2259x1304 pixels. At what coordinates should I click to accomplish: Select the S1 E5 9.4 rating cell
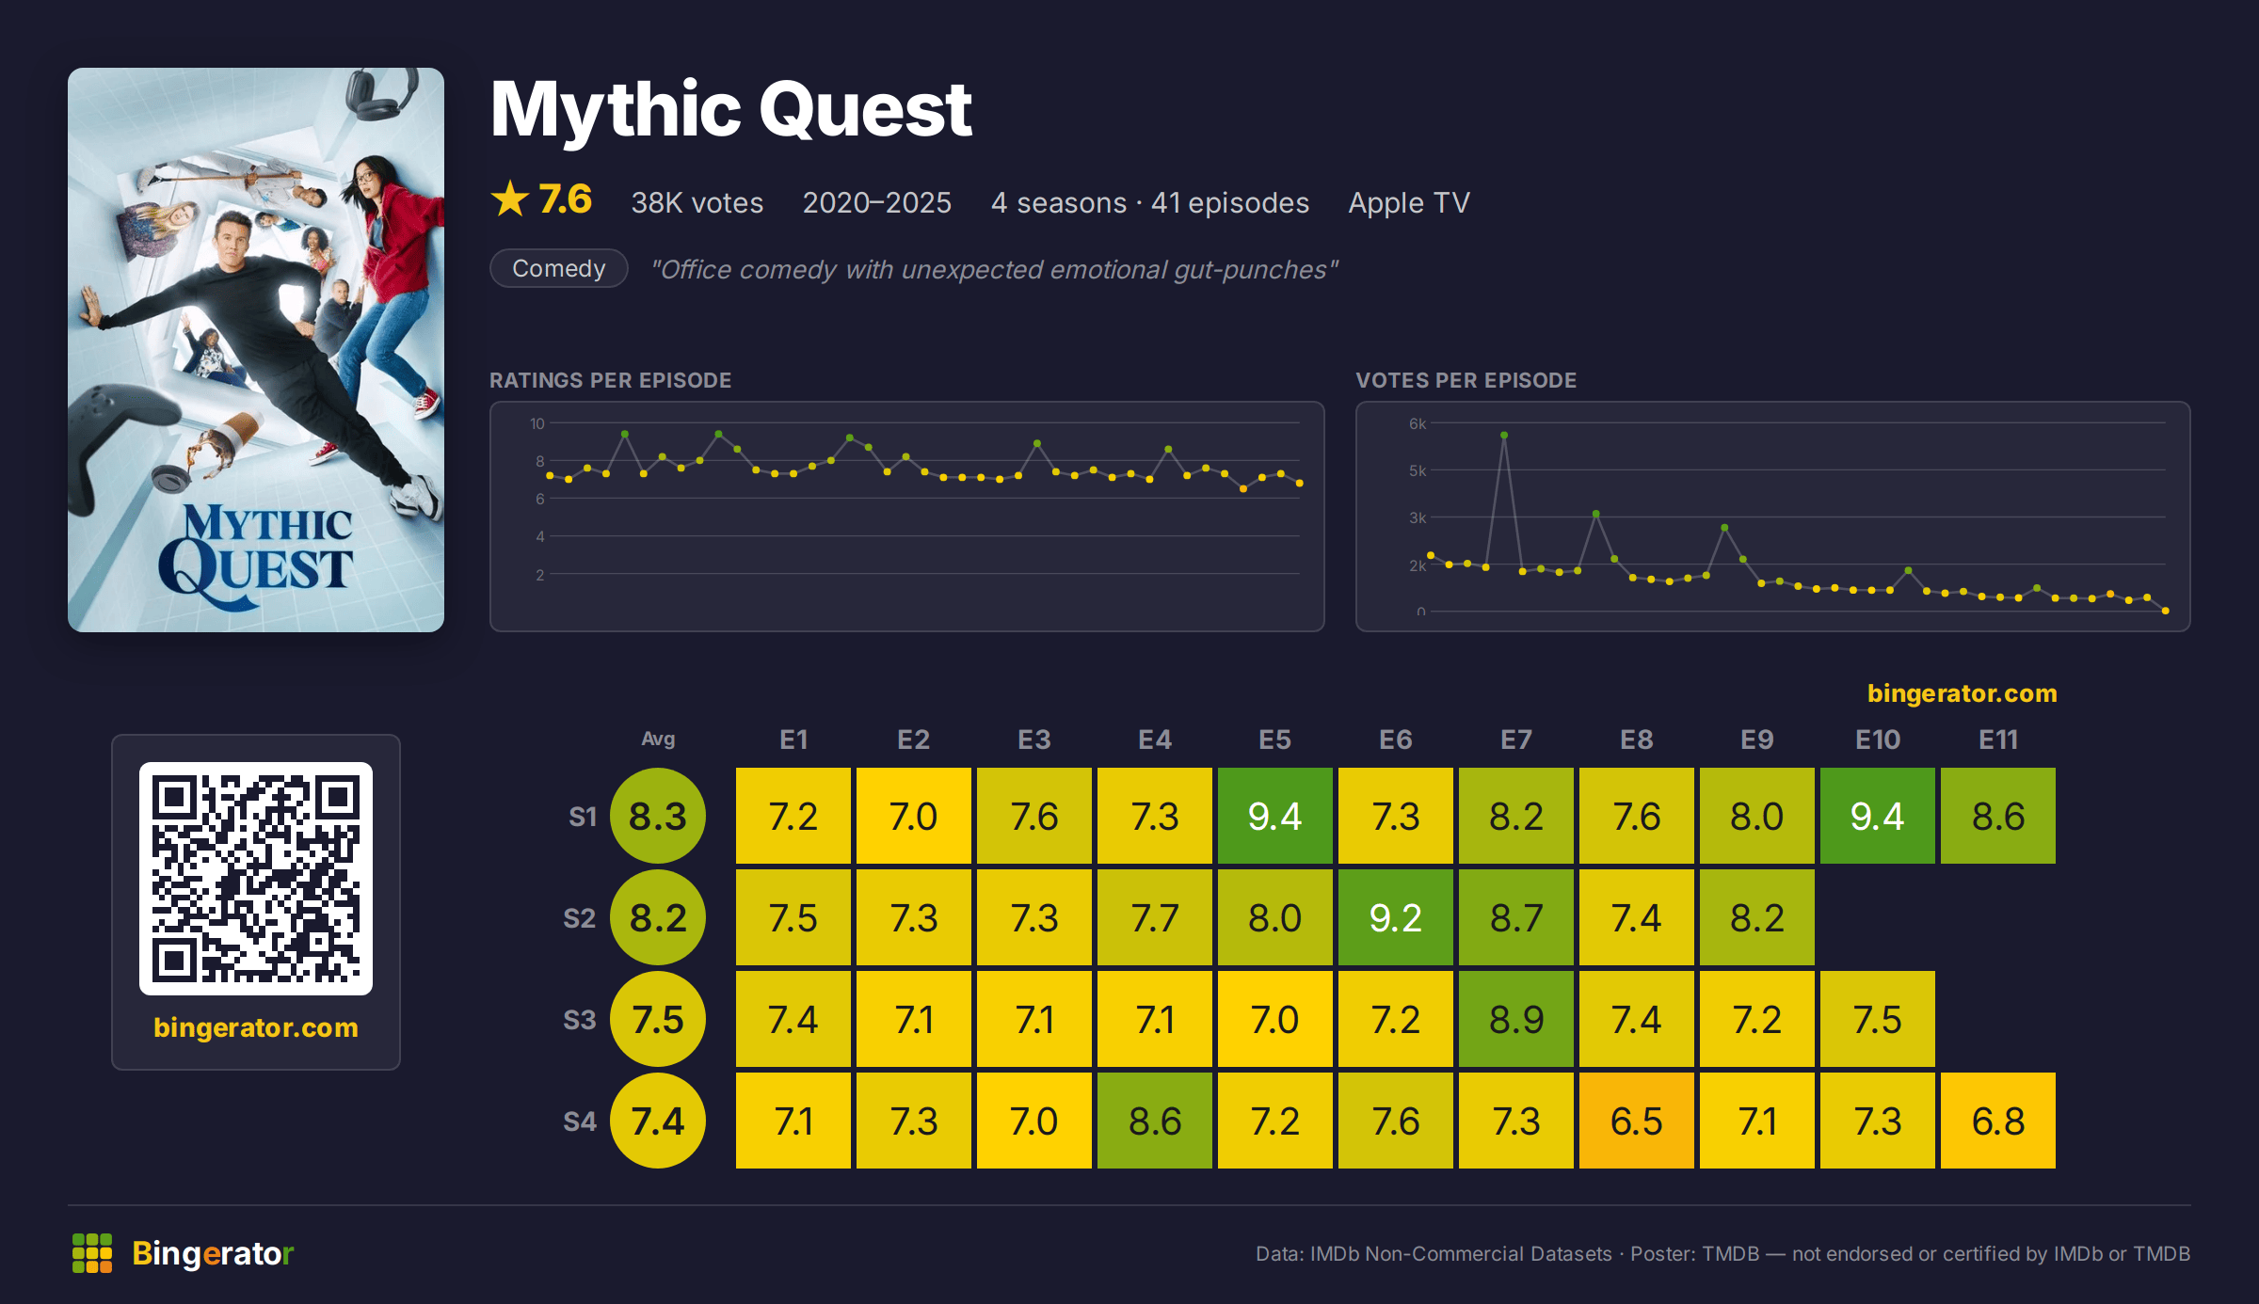1275,816
